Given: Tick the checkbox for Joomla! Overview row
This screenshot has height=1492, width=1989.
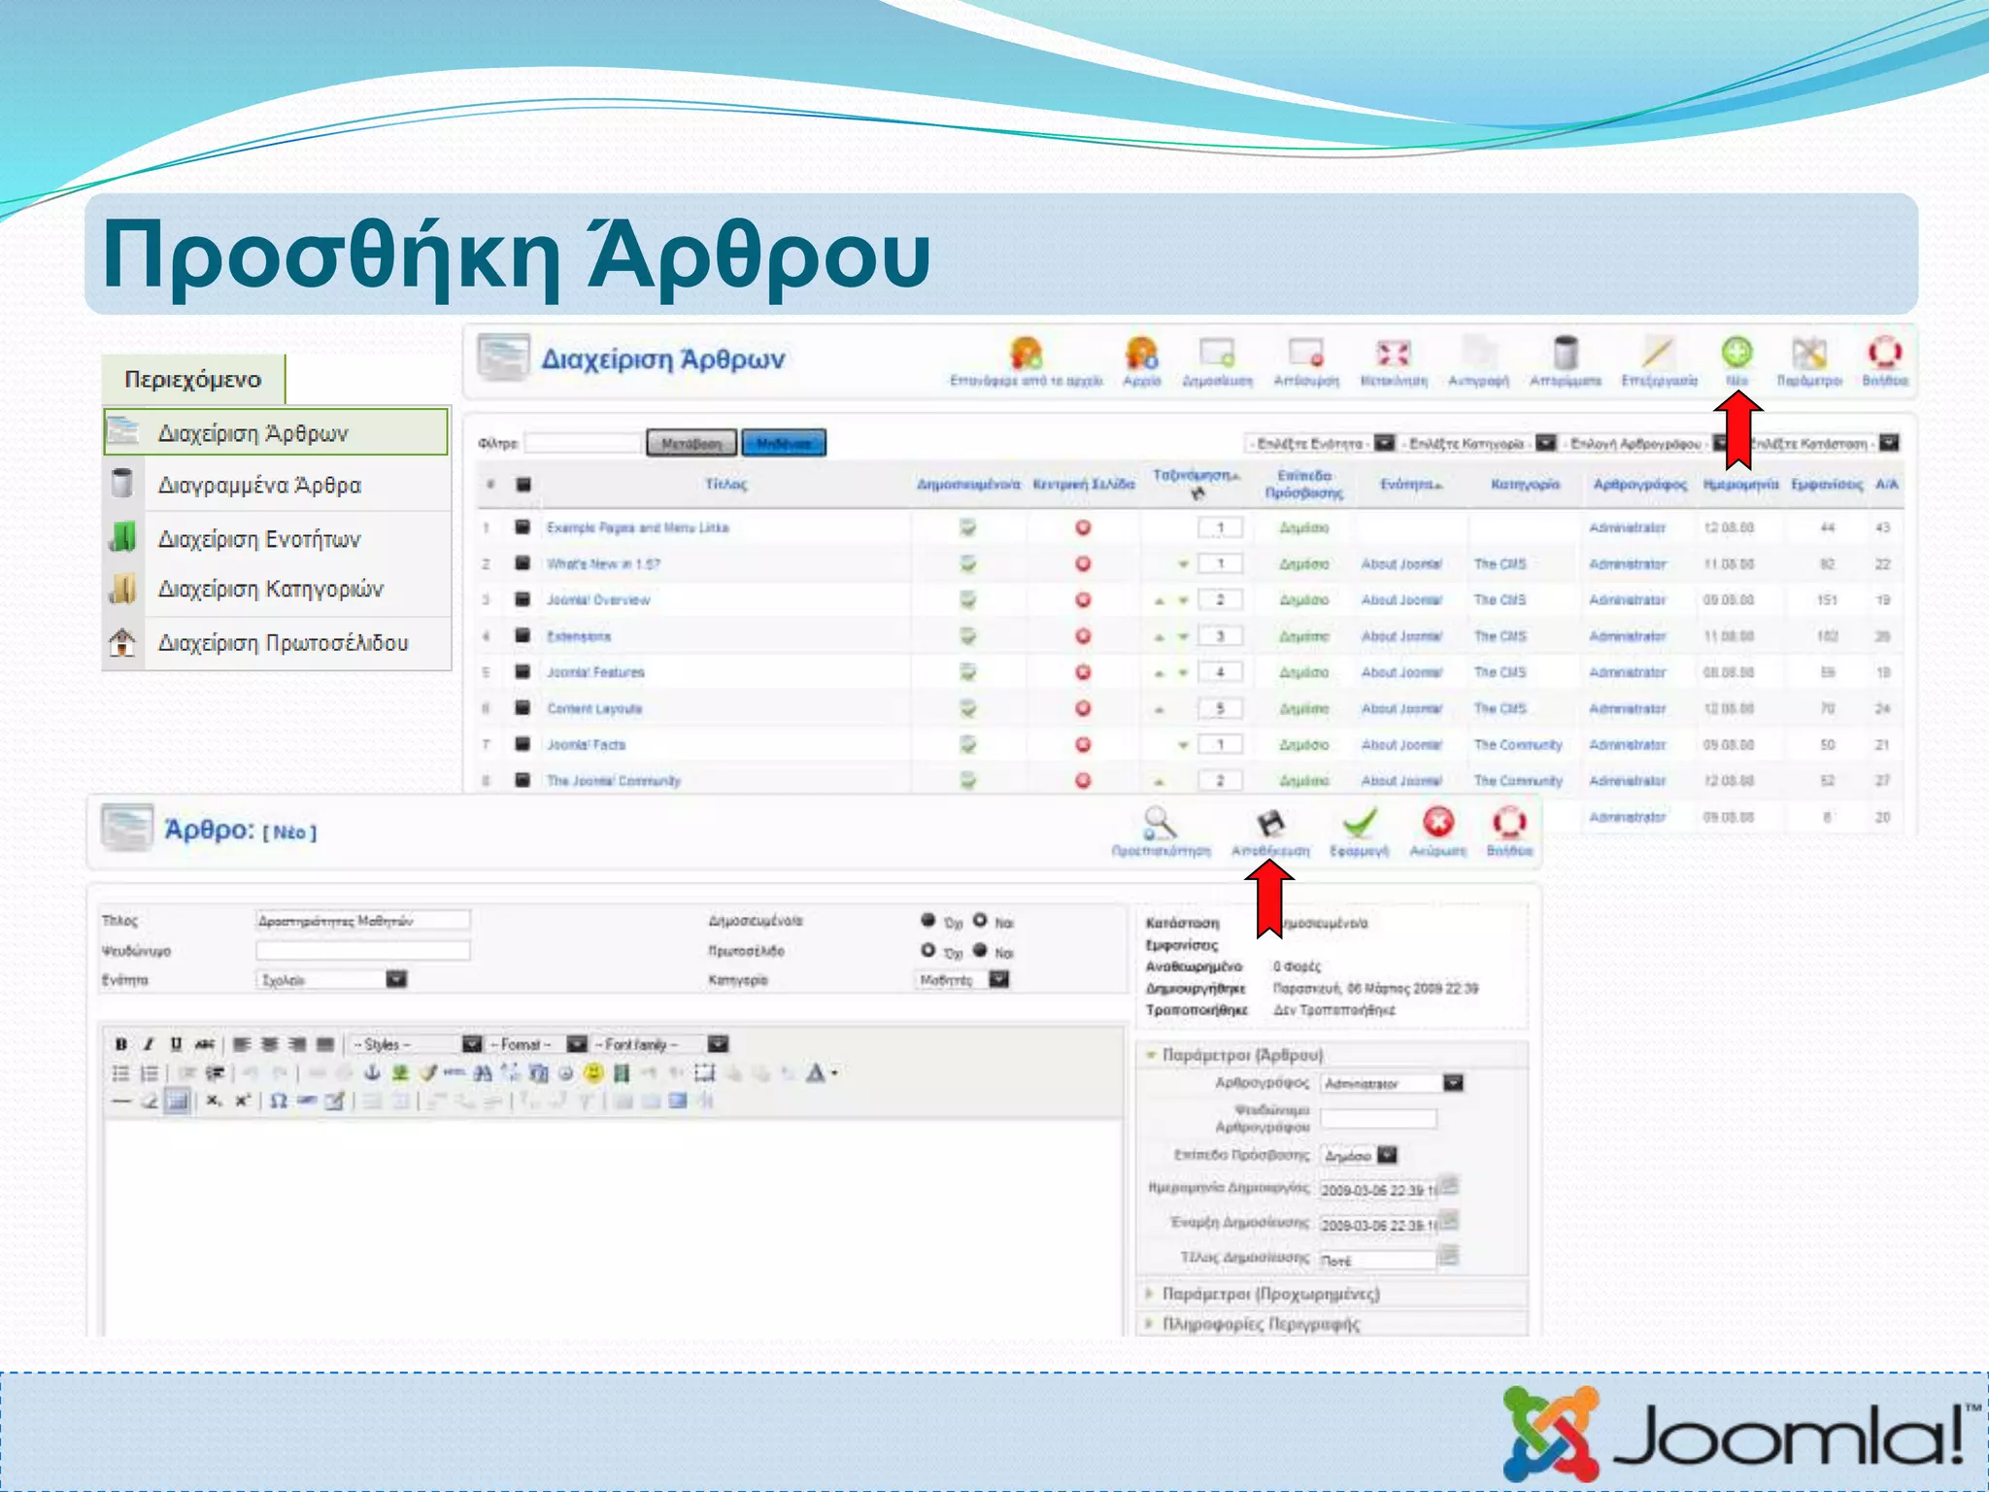Looking at the screenshot, I should coord(523,599).
